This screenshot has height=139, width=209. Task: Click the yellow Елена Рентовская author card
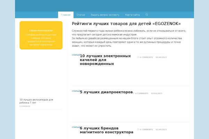click(x=41, y=35)
